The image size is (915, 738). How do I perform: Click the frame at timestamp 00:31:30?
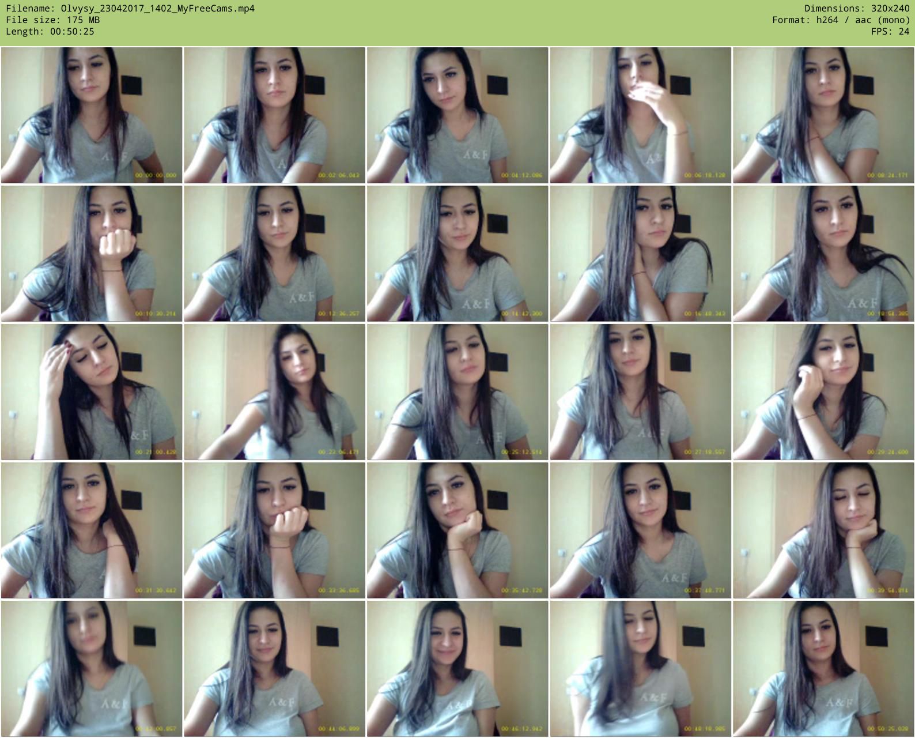92,530
